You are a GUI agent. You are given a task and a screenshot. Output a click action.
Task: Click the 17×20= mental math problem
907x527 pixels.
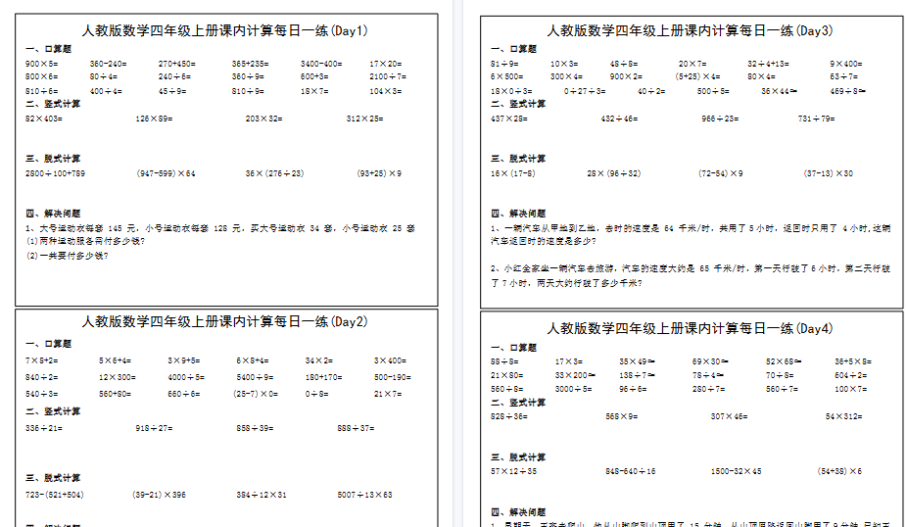(x=386, y=63)
